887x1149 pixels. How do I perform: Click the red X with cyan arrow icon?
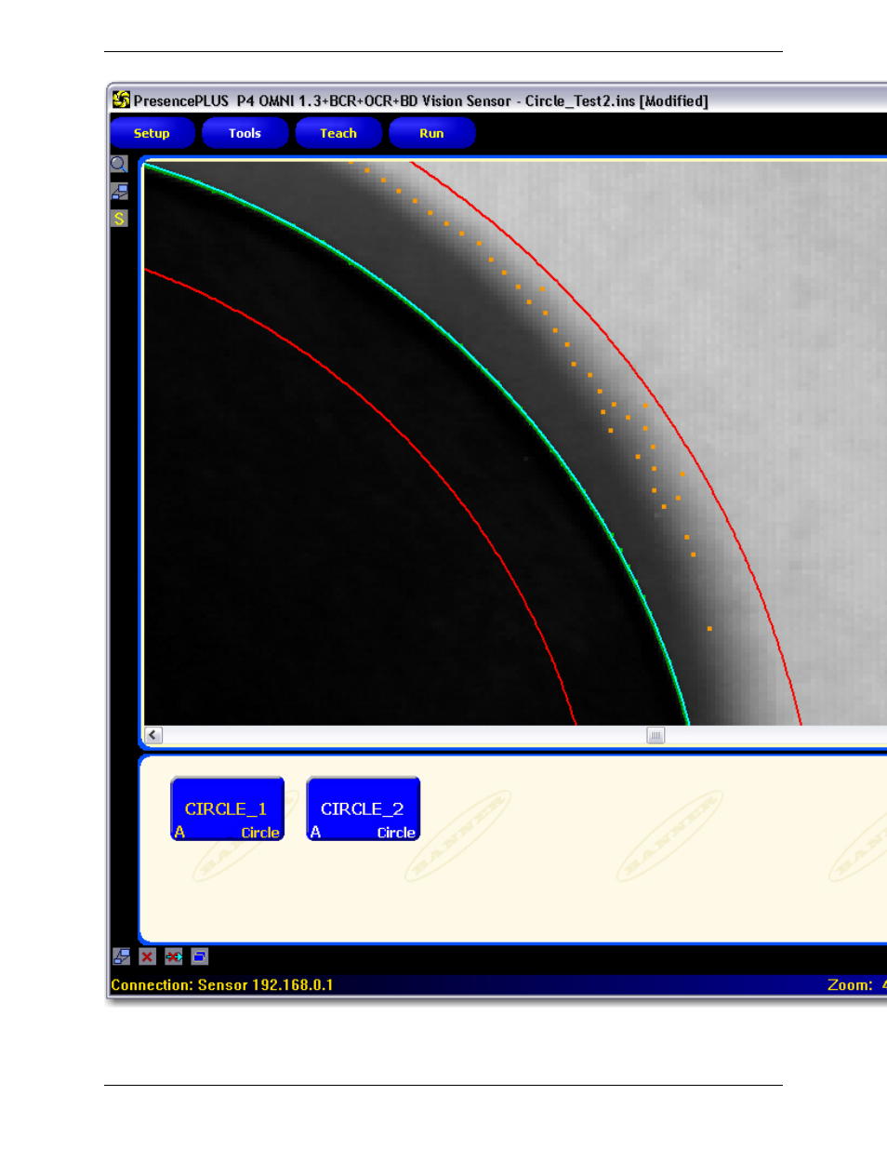[x=173, y=956]
